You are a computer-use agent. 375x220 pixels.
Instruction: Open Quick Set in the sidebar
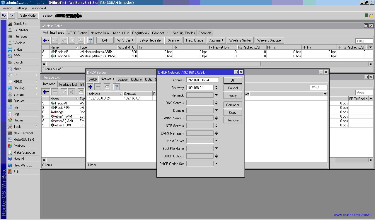[20, 24]
